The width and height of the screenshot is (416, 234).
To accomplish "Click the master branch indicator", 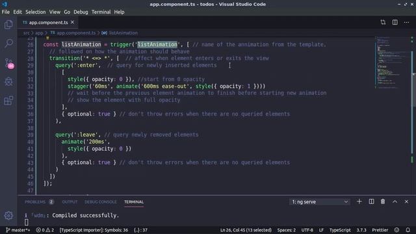I will pyautogui.click(x=18, y=230).
